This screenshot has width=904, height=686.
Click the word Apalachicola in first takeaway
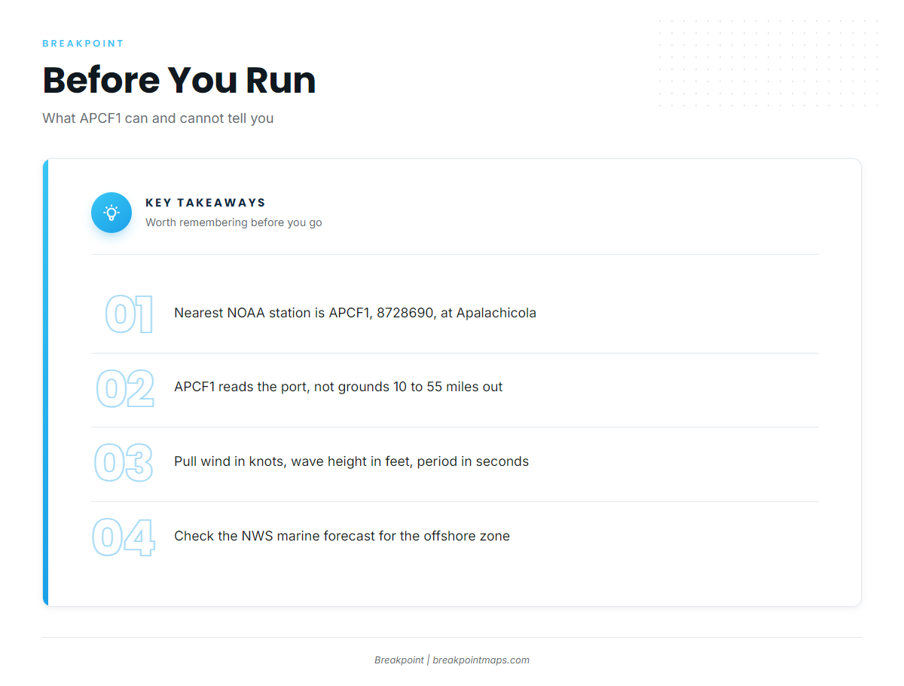pyautogui.click(x=496, y=313)
